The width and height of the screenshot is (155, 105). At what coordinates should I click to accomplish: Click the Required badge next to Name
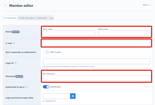pyautogui.click(x=16, y=32)
